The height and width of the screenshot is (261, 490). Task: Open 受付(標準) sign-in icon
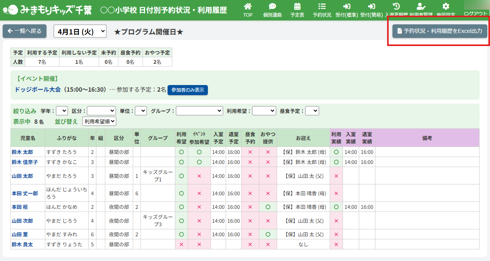[346, 7]
